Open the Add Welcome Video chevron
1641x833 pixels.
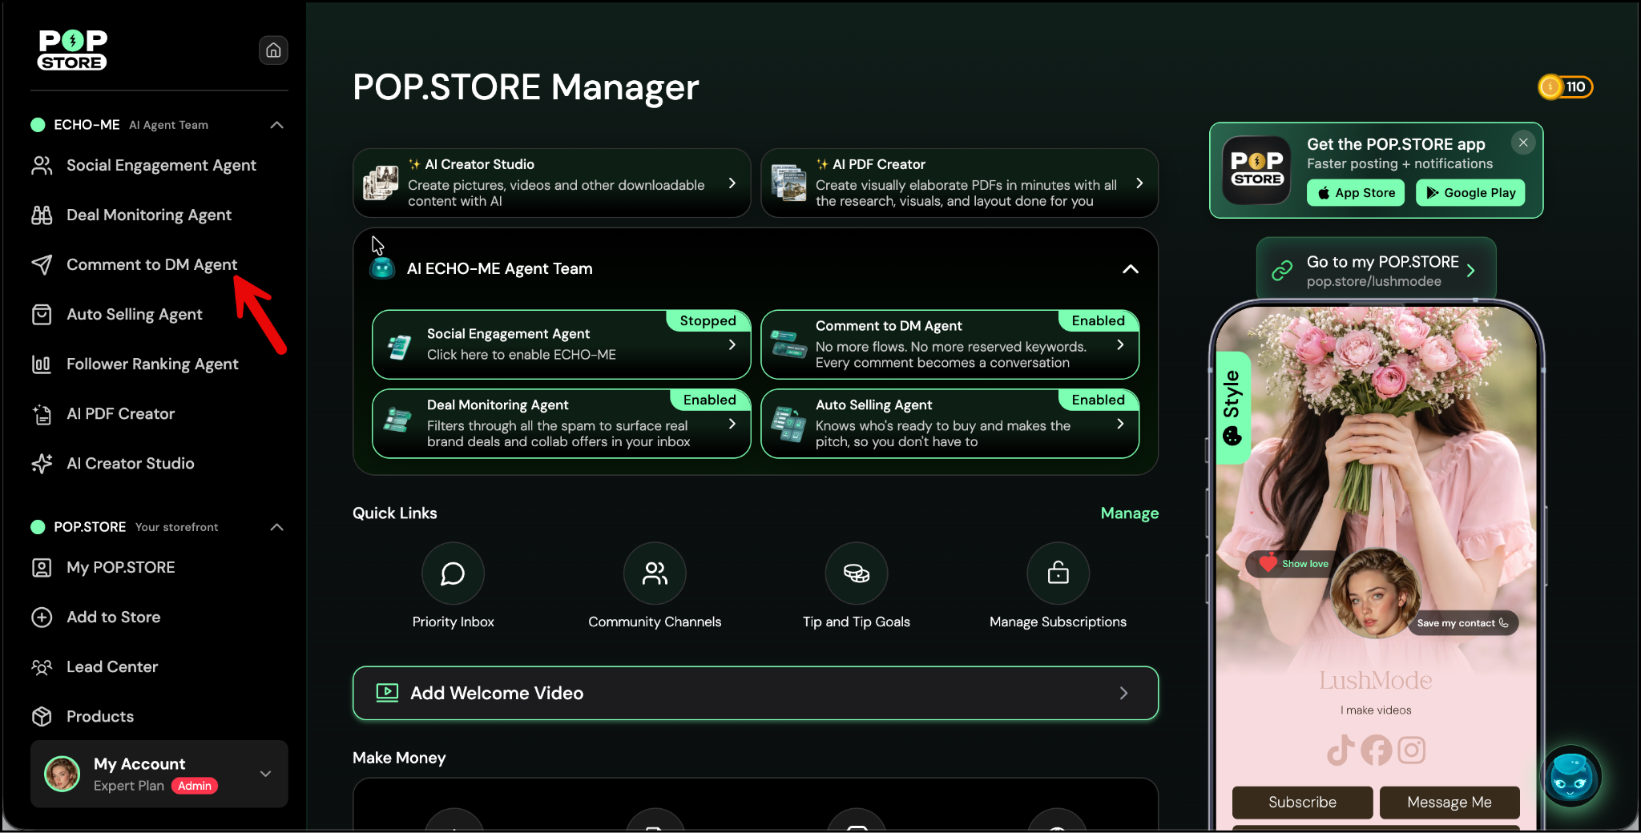1123,693
